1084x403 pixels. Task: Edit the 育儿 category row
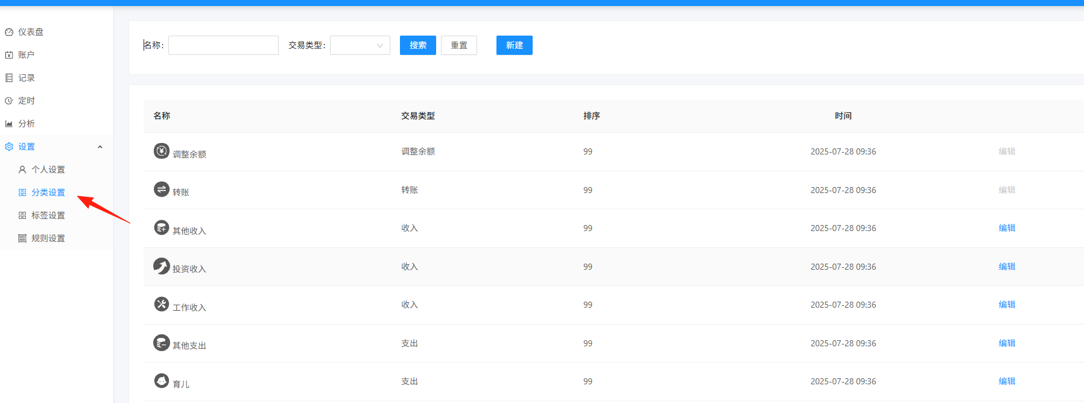pyautogui.click(x=1007, y=381)
